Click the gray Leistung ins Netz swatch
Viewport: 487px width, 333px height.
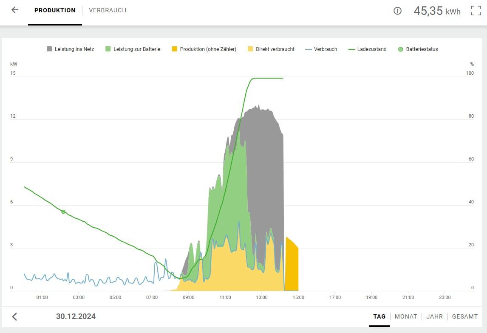[49, 49]
